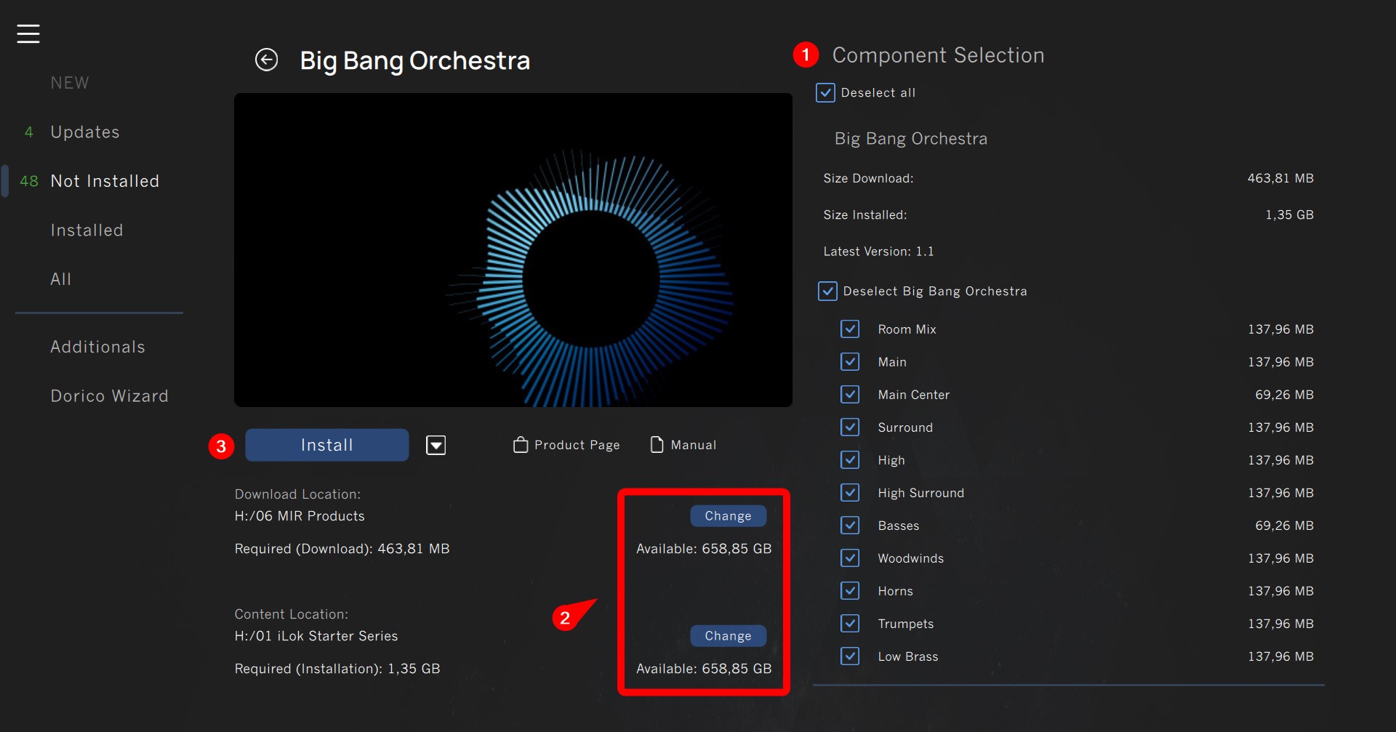This screenshot has width=1396, height=732.
Task: Click the '463,81 MB' size download value
Action: (x=1280, y=178)
